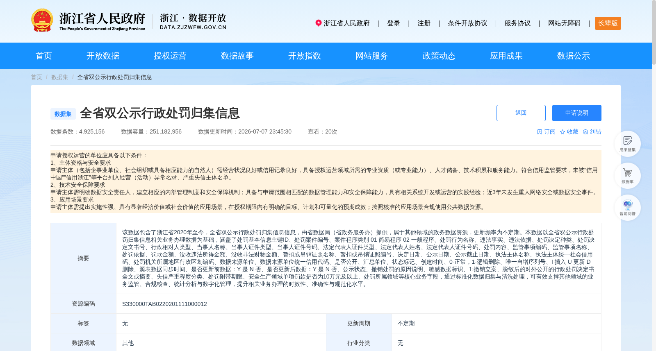Click the 登录 link
Screen dimensions: 656x351
[x=394, y=23]
